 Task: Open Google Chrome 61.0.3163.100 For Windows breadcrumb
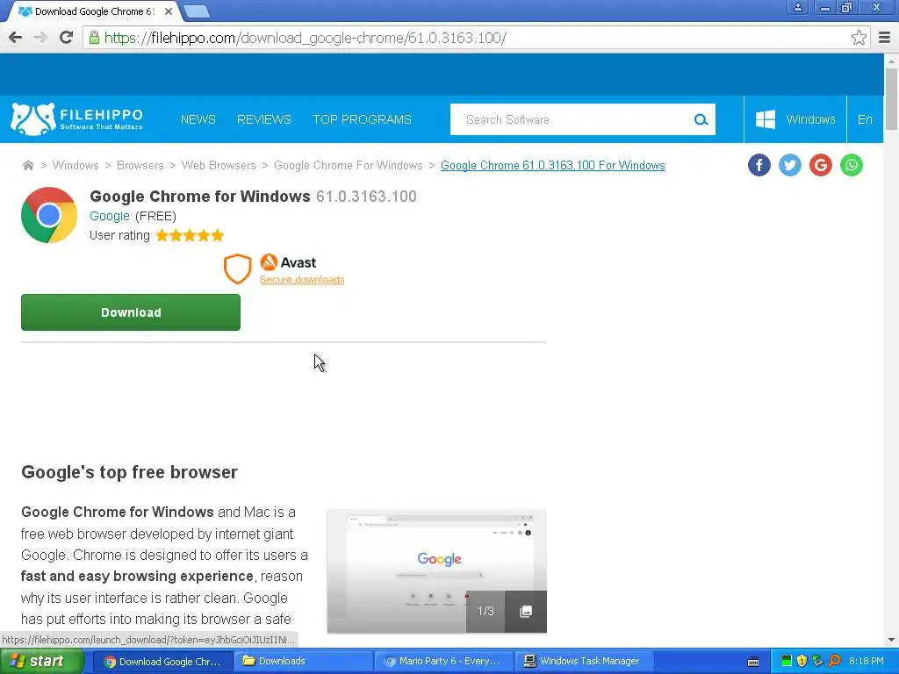coord(553,166)
